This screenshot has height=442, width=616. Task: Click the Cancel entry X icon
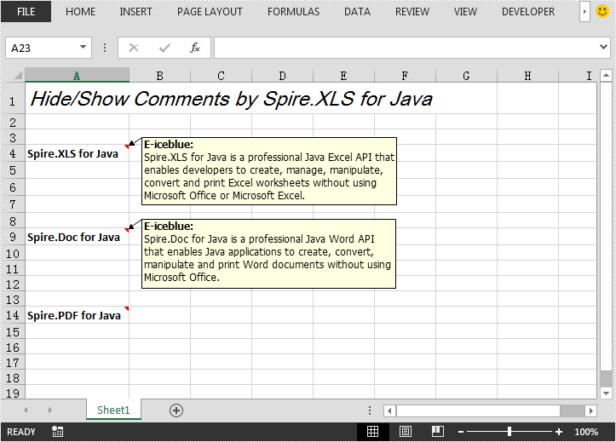click(x=134, y=48)
